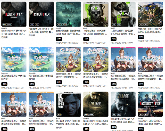
Task: Click the struck-through HK$548.00 original price
Action: pos(100,43)
